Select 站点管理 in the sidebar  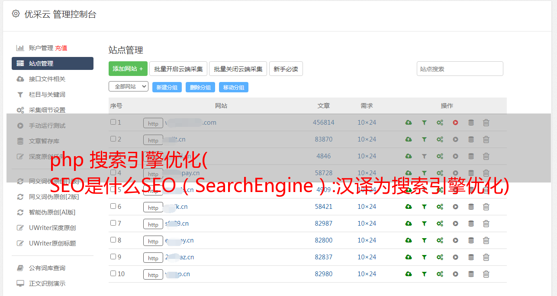point(52,63)
